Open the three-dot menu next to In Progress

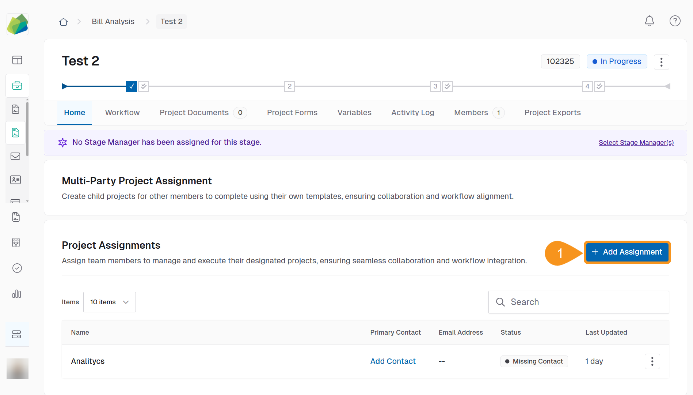tap(661, 62)
